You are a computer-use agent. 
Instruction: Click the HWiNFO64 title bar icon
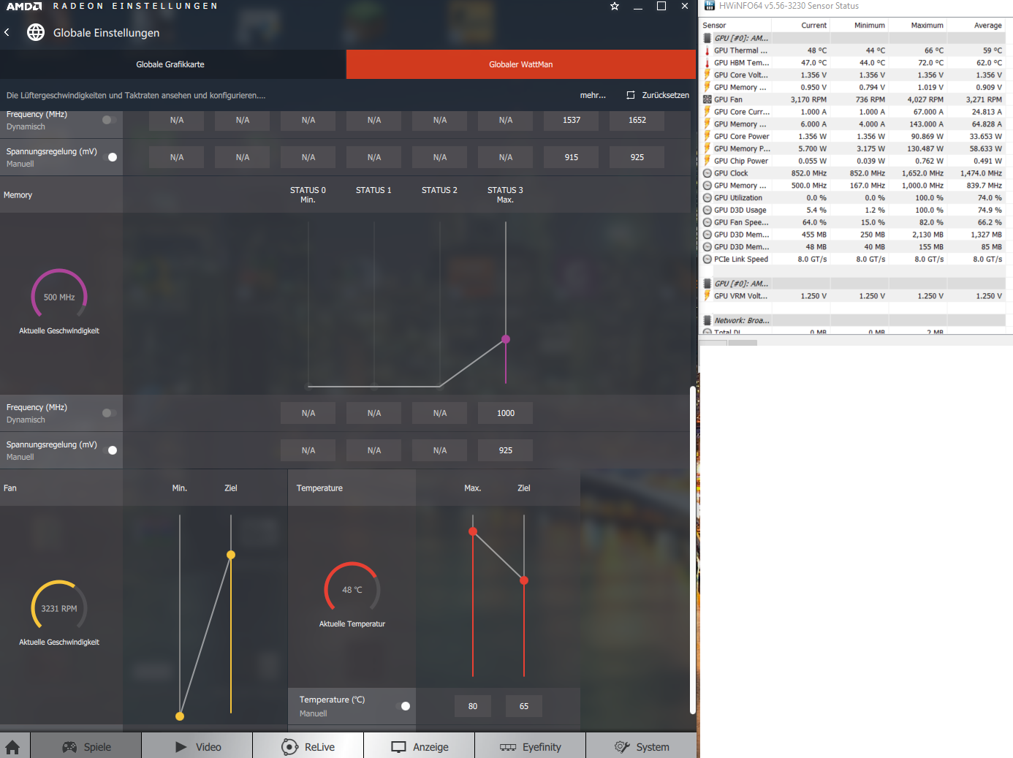pos(708,6)
